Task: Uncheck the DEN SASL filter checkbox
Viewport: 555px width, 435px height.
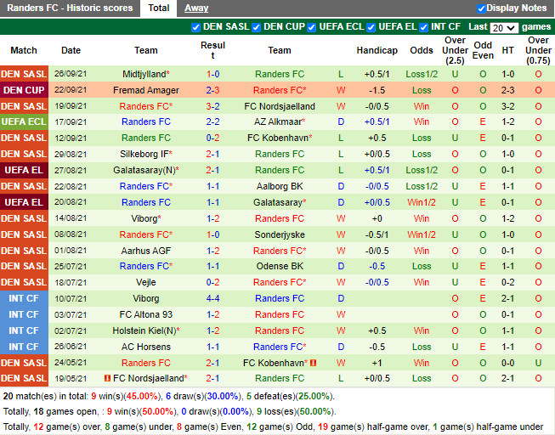Action: coord(195,27)
